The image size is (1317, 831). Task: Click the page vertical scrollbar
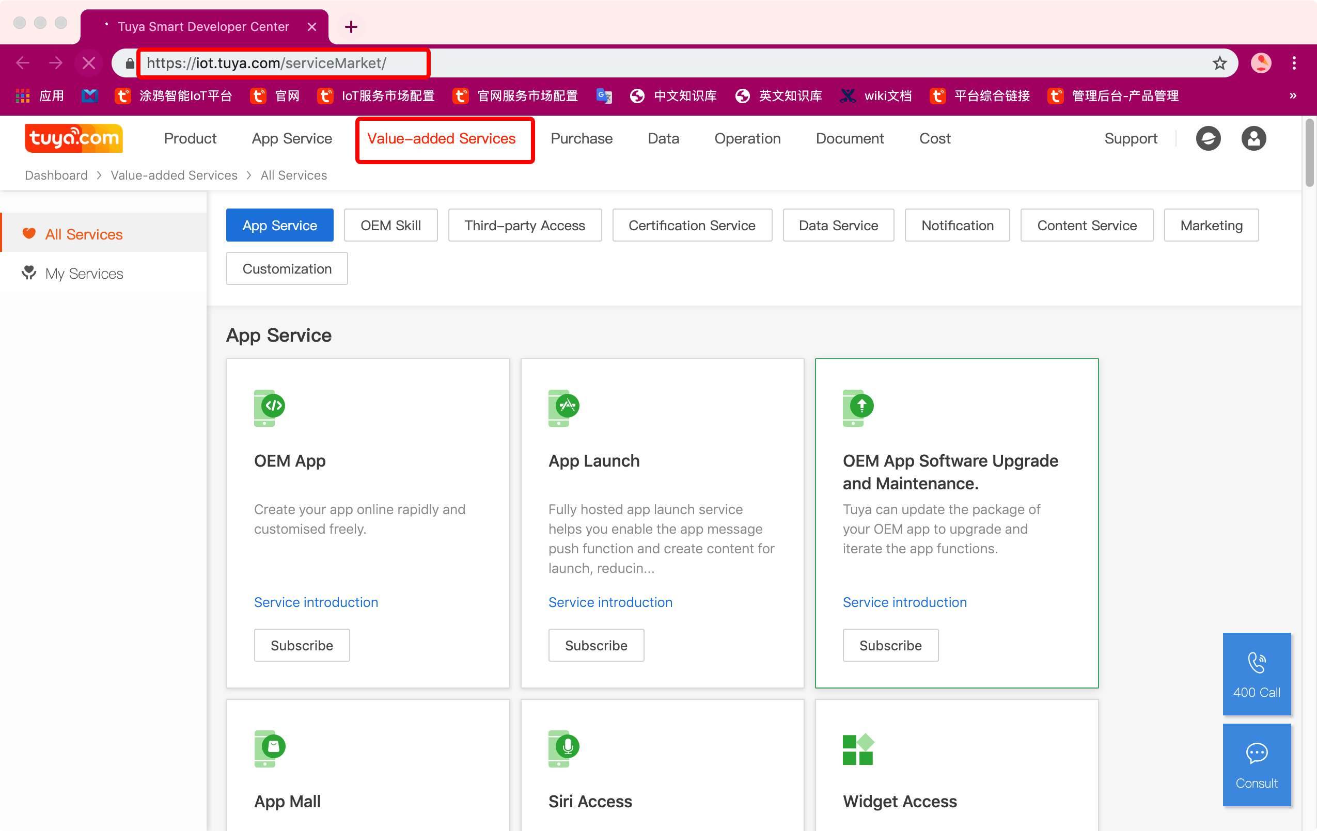click(1309, 153)
